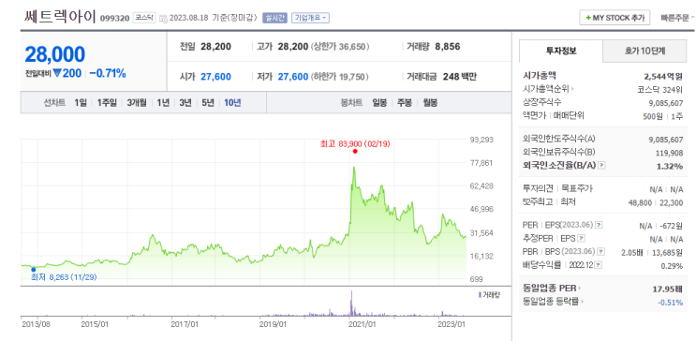
Task: Show the 일봉 candlestick chart
Action: click(379, 102)
